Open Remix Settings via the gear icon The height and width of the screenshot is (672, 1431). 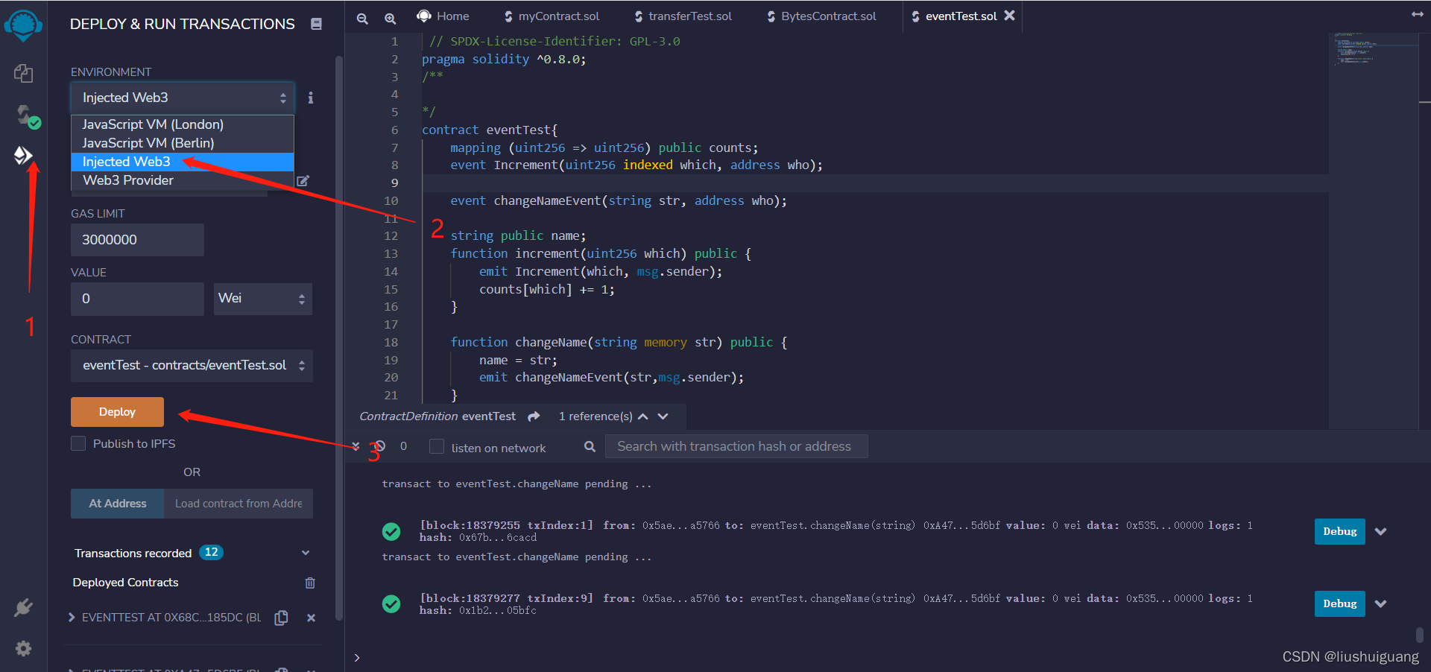pos(23,648)
